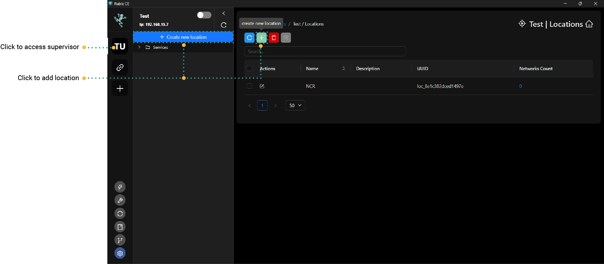Image resolution: width=604 pixels, height=264 pixels.
Task: Click the Ip: 192.168.15.7 text
Action: tap(154, 25)
